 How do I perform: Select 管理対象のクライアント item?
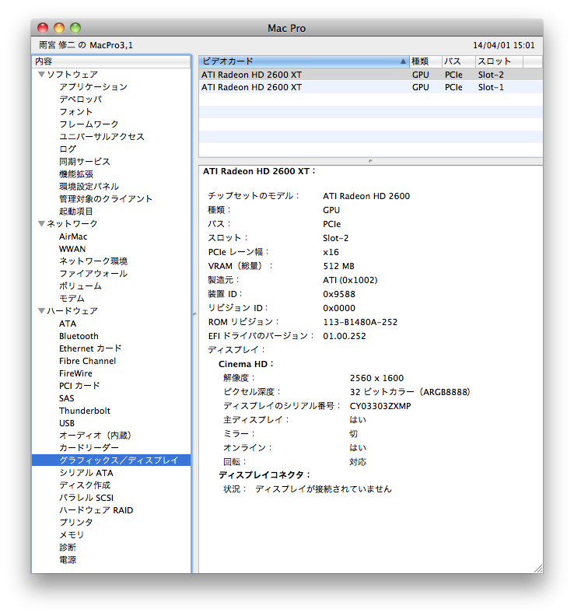(106, 199)
